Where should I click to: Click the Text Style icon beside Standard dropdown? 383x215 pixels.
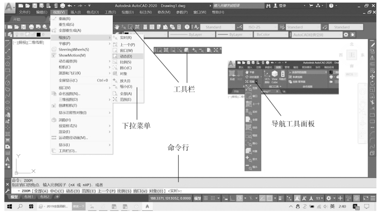tap(197, 27)
